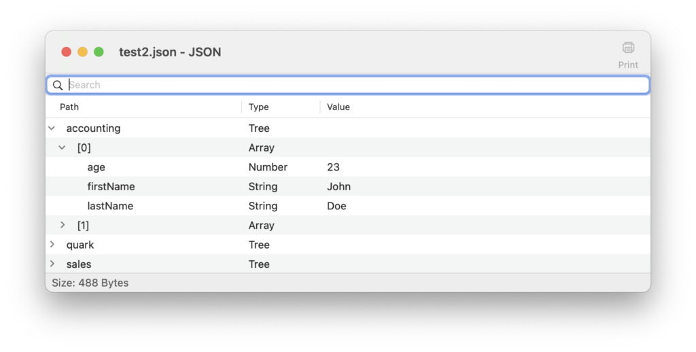Click the magnifying glass search icon
The width and height of the screenshot is (696, 352).
pos(58,85)
